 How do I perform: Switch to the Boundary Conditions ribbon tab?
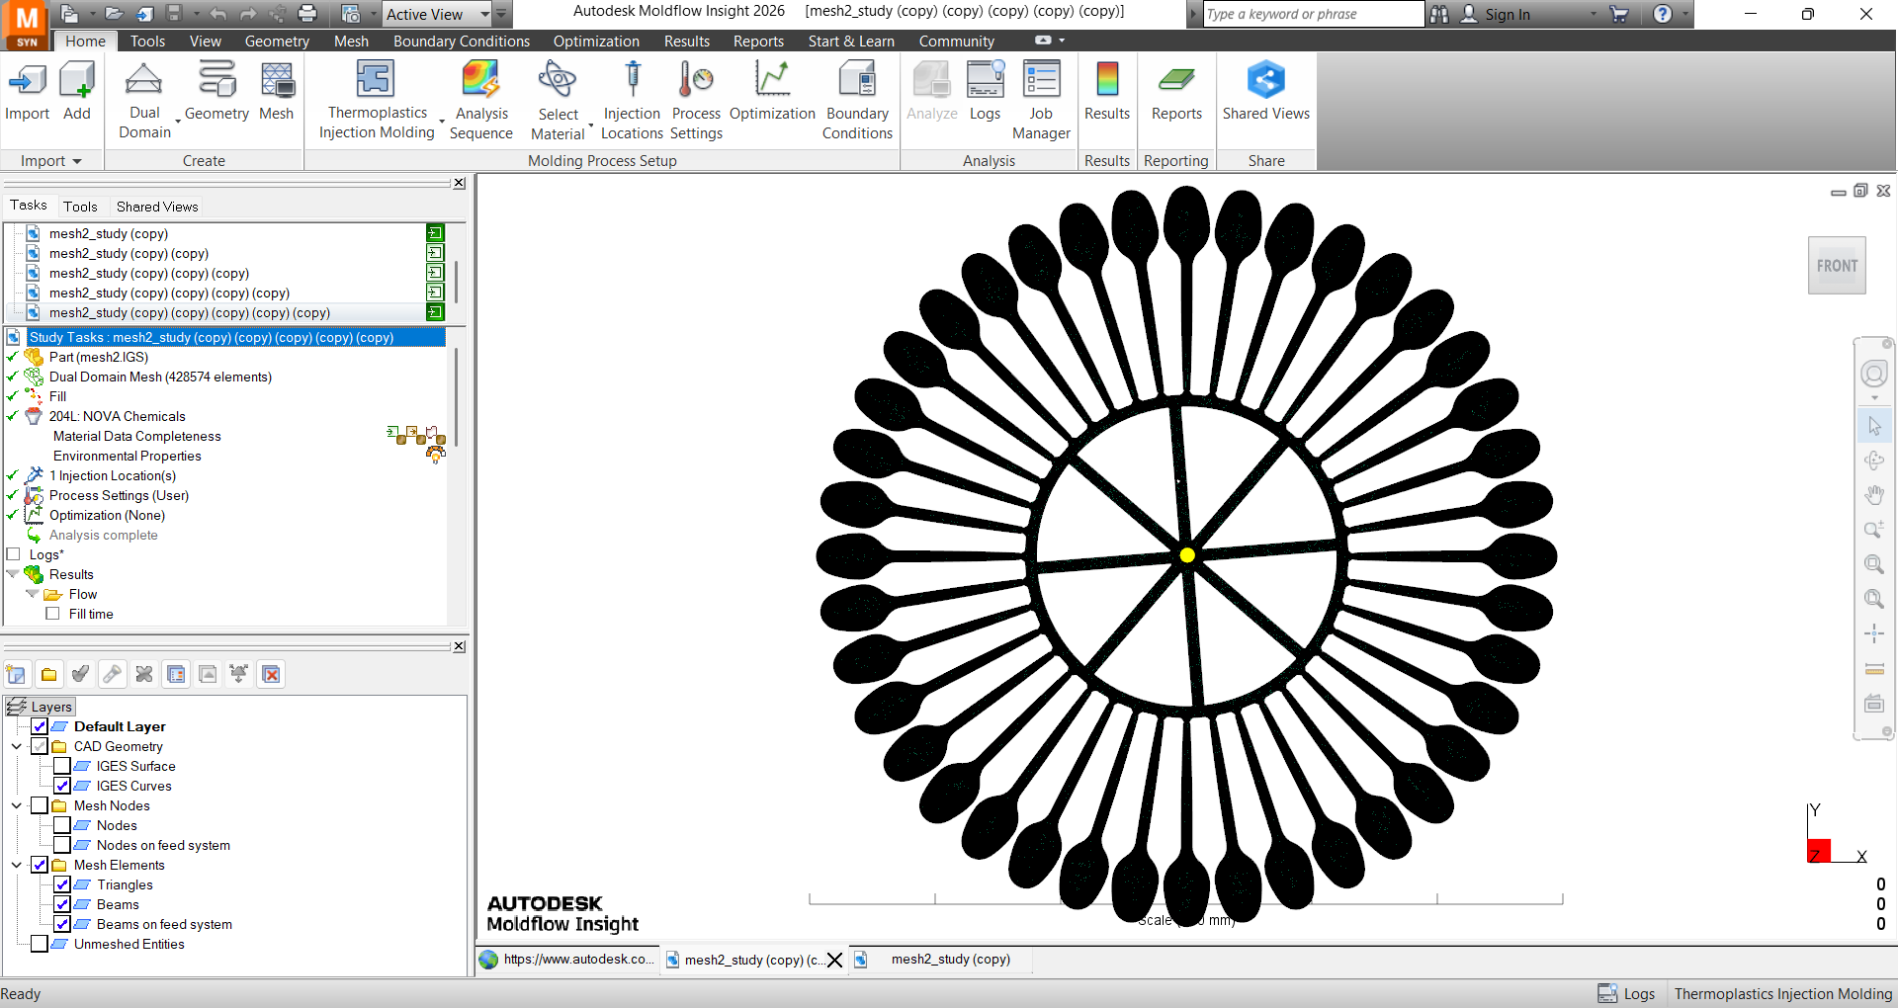462,42
